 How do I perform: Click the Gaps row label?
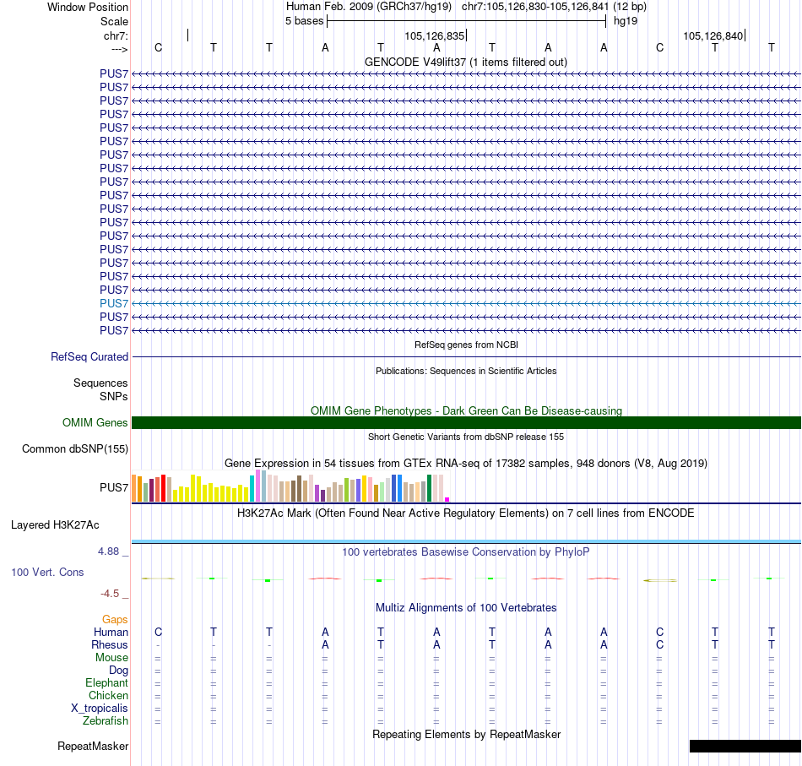point(115,620)
